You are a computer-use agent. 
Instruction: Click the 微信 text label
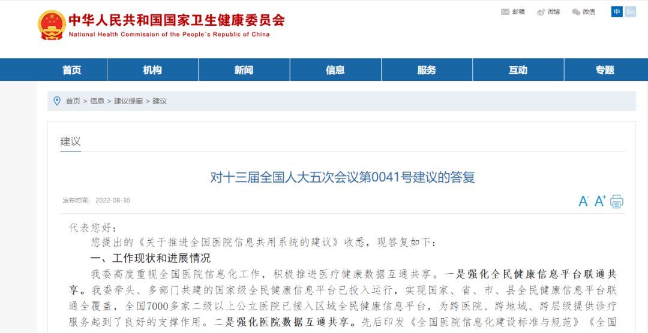pyautogui.click(x=589, y=12)
